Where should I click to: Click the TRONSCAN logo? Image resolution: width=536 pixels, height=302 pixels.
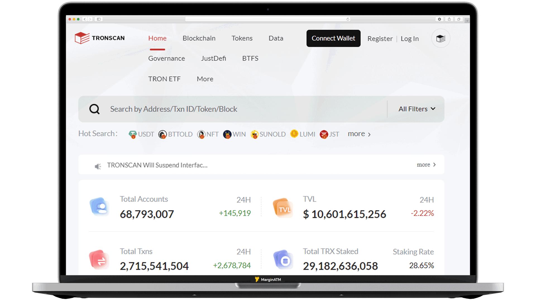point(100,38)
